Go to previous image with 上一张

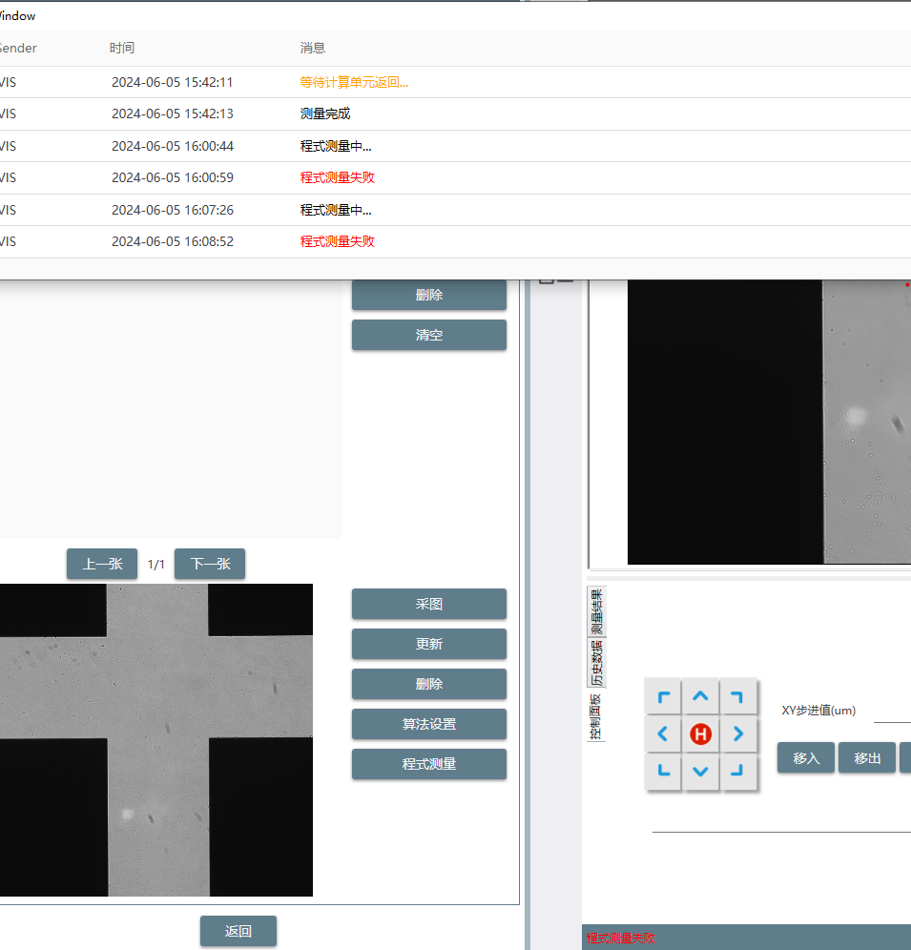pos(102,564)
